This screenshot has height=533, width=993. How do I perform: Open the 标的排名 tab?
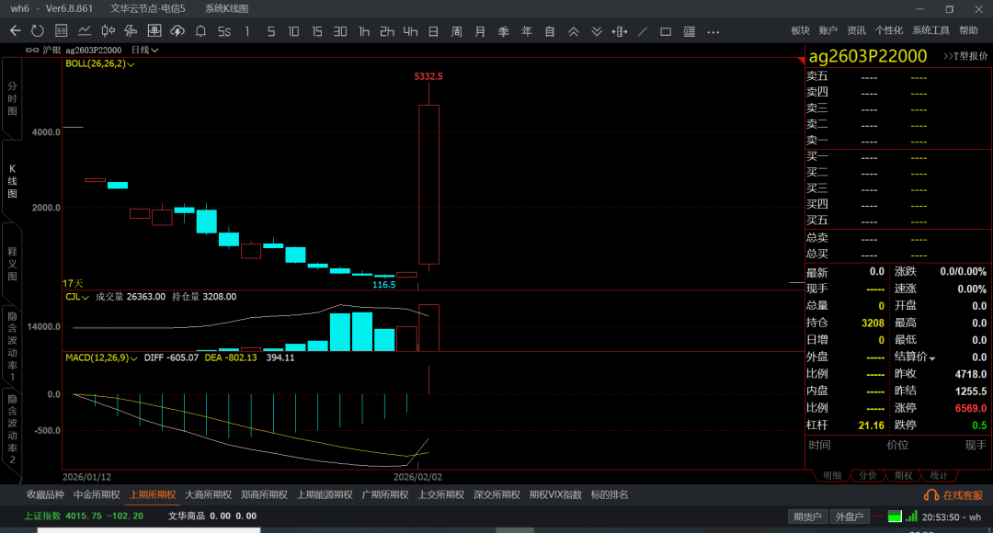[x=610, y=495]
